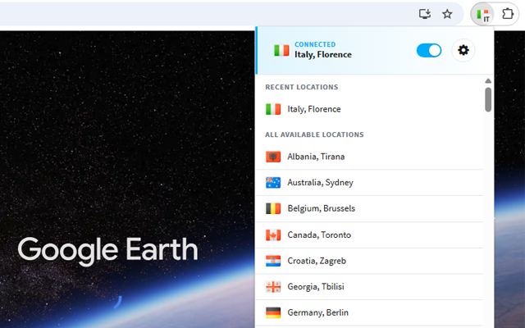Click the connected location name Italy, Florence
525x328 pixels.
tap(323, 55)
